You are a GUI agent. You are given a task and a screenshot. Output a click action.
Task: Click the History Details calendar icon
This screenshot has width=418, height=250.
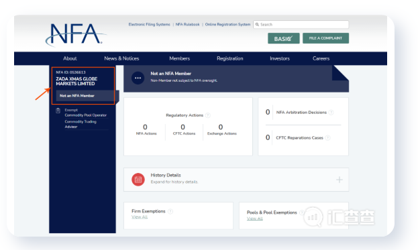[x=138, y=180]
